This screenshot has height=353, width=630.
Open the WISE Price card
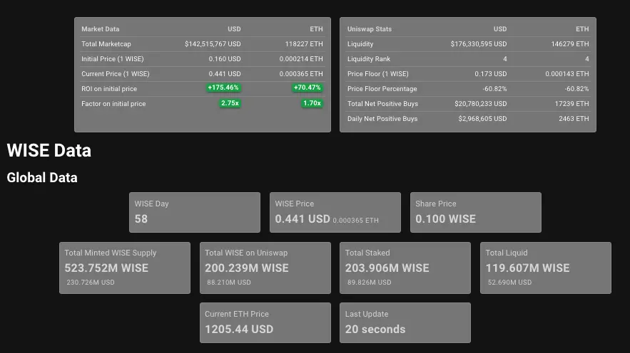(335, 212)
